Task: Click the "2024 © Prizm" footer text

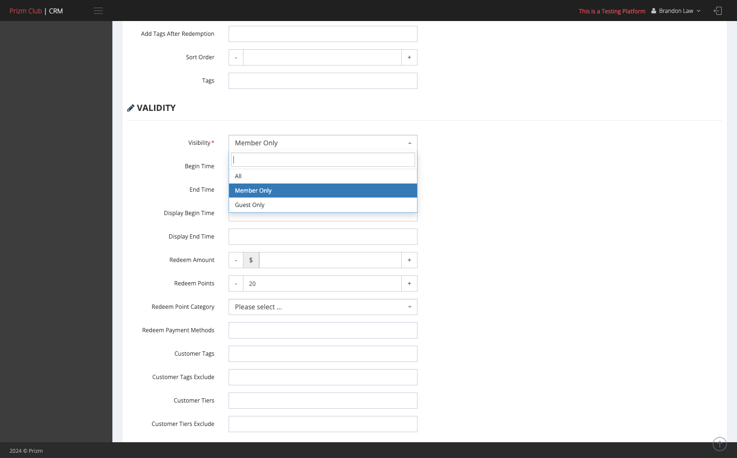Action: pos(26,451)
